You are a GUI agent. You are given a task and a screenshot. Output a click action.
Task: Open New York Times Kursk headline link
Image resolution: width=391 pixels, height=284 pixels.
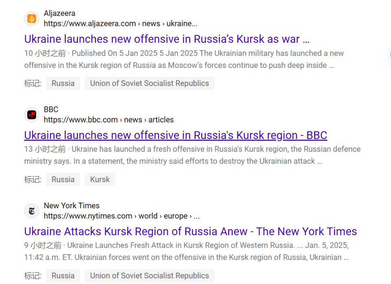click(191, 232)
